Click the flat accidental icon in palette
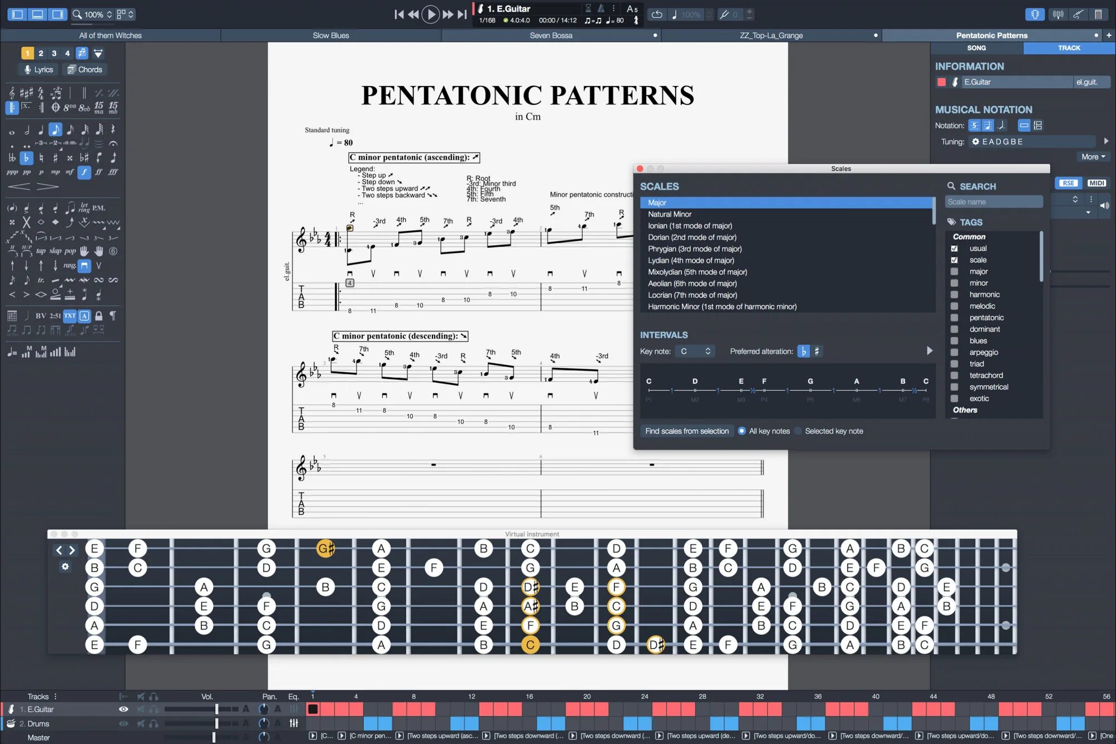This screenshot has width=1116, height=744. (x=26, y=158)
